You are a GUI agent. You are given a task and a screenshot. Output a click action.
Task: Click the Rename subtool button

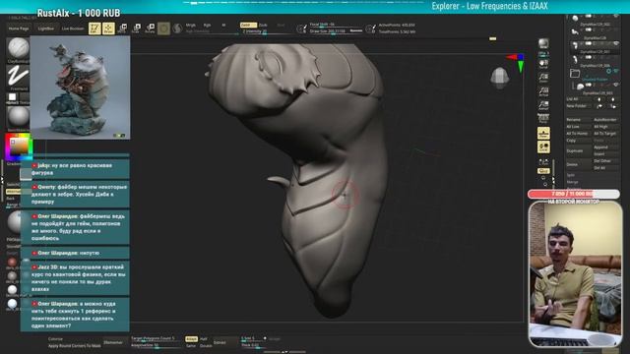coord(579,120)
